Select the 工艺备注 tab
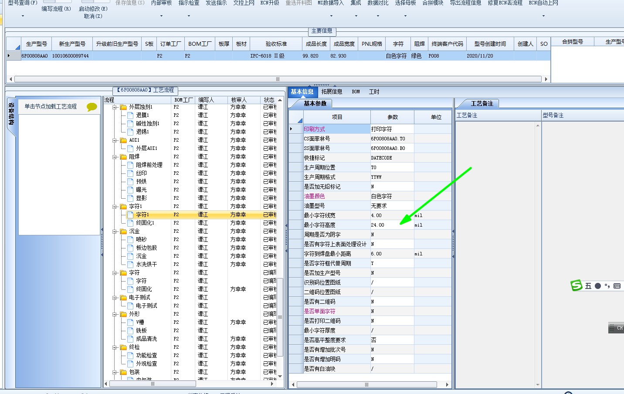The height and width of the screenshot is (394, 624). coord(482,104)
